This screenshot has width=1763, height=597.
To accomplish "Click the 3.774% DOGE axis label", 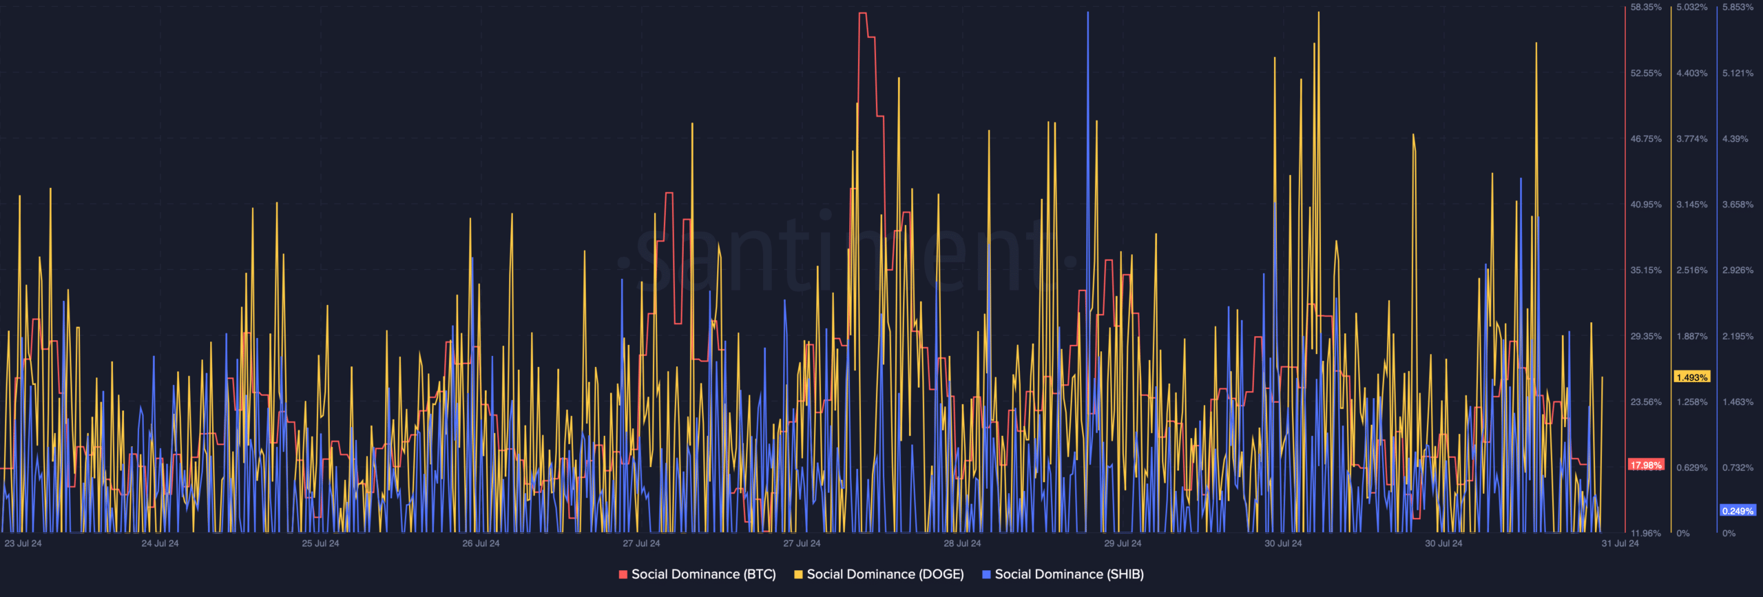I will point(1692,138).
